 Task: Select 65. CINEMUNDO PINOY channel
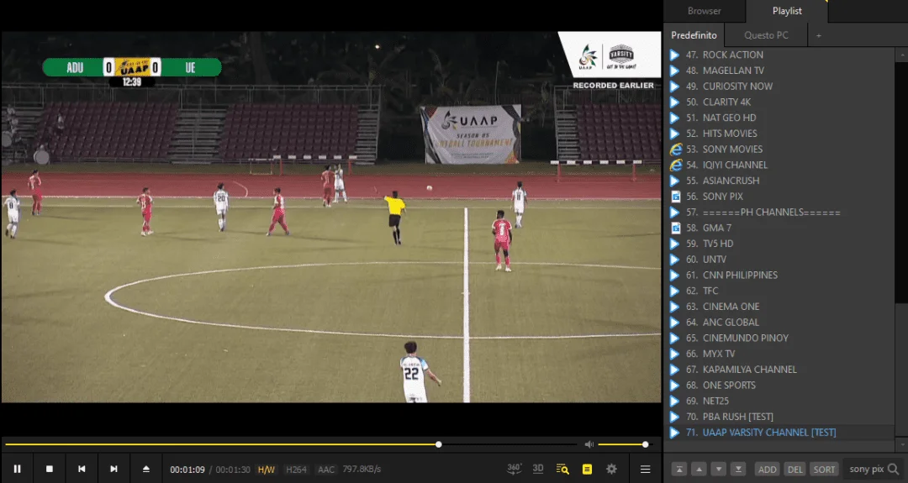click(x=779, y=338)
